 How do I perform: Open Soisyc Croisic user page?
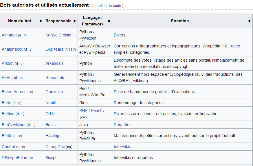58,35
